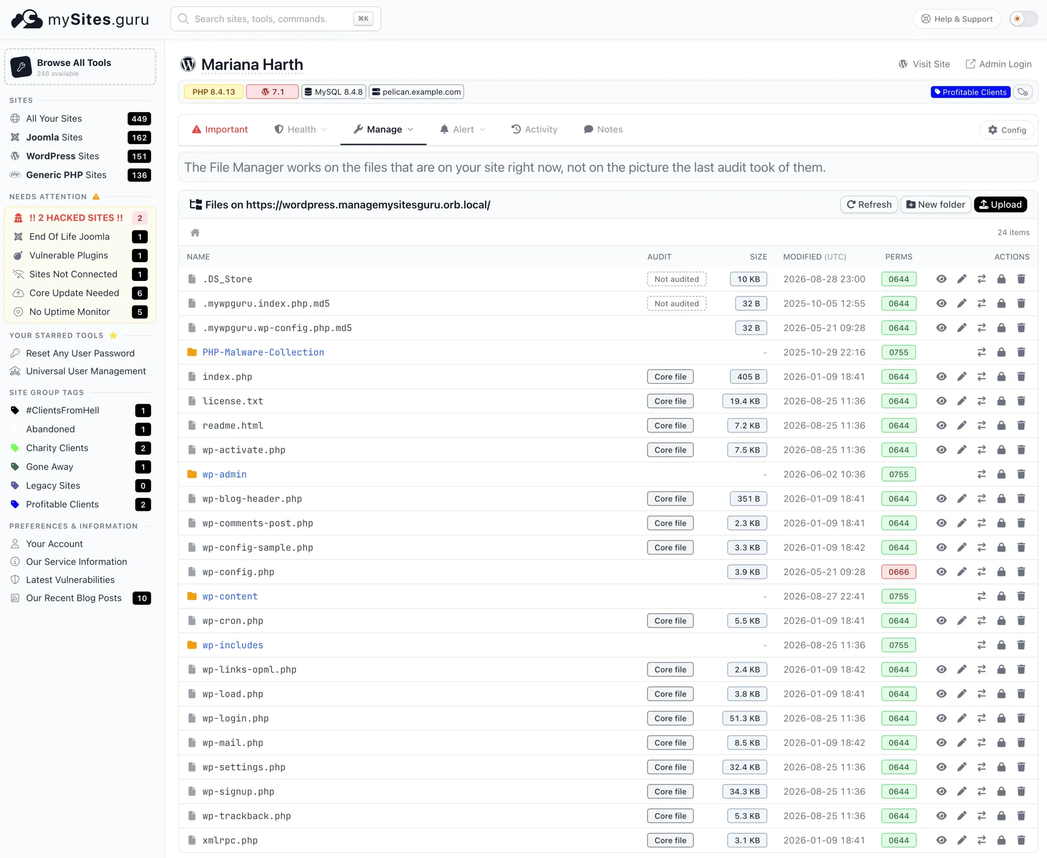
Task: Edit wp-config.php with the pencil icon
Action: 961,572
